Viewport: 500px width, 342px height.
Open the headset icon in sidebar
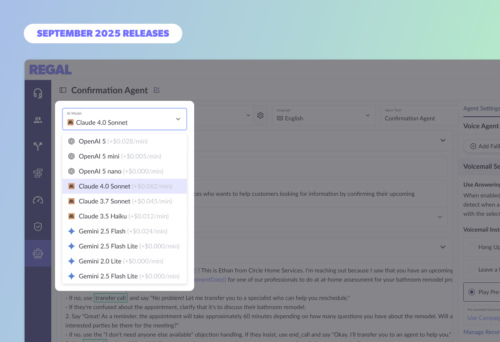pos(38,93)
